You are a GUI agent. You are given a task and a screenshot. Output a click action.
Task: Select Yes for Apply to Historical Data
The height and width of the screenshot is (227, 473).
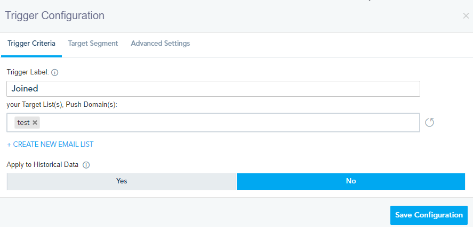tap(122, 181)
